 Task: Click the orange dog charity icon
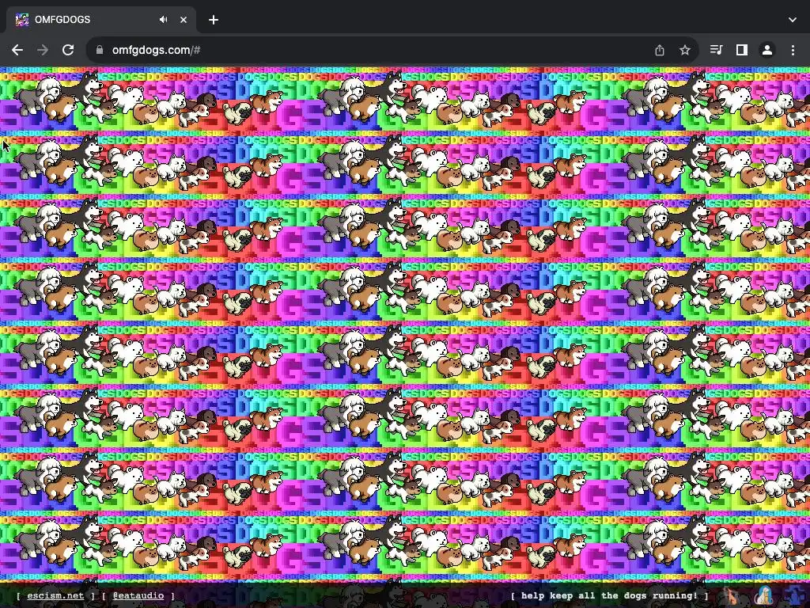click(x=732, y=596)
